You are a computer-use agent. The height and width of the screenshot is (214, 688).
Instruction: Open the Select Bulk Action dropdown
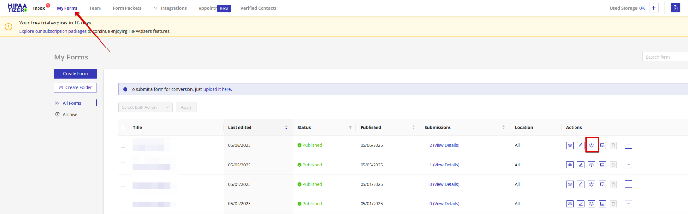tap(145, 107)
